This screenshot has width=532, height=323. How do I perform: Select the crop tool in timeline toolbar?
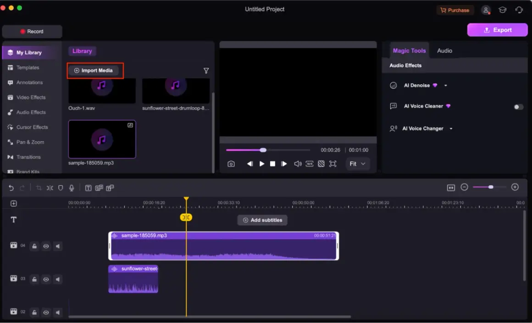tap(39, 188)
